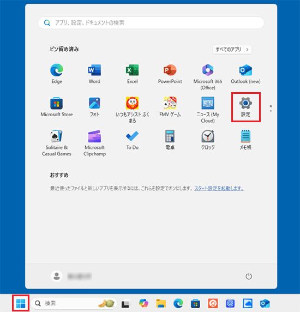Open Microsoft Store from the taskbar
This screenshot has height=312, width=300.
click(196, 303)
